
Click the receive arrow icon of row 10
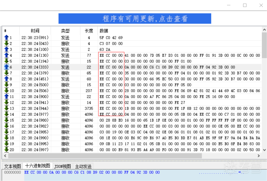pos(6,90)
